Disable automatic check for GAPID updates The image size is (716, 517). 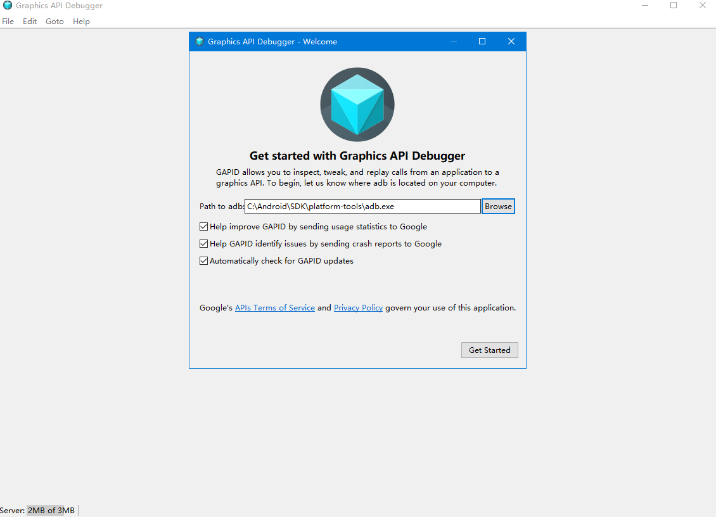pos(203,261)
